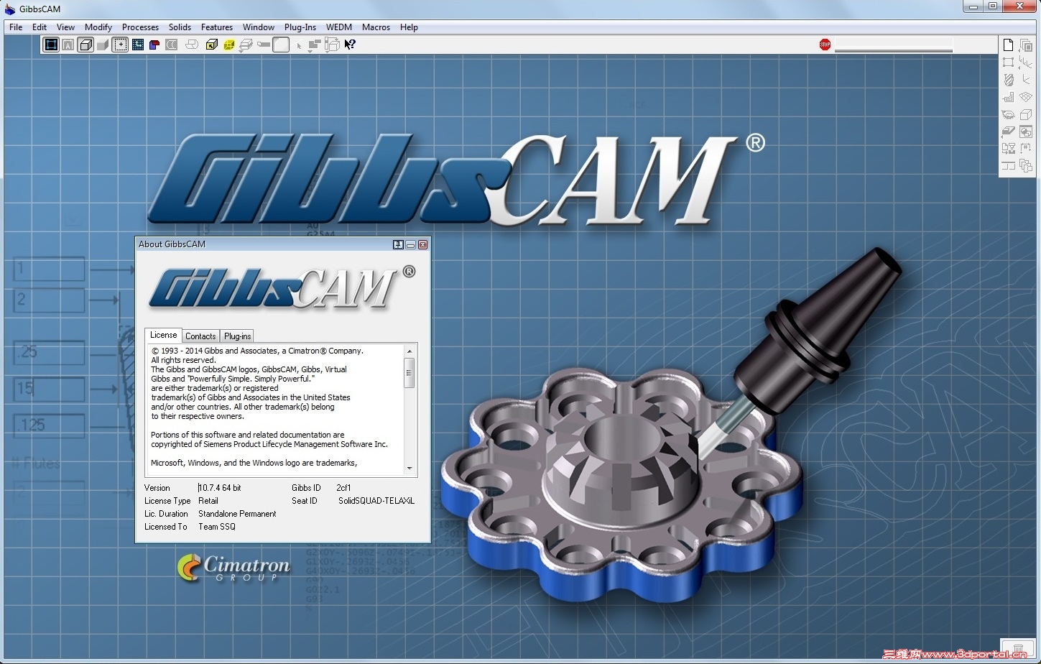Image resolution: width=1041 pixels, height=664 pixels.
Task: Toggle the pin button on About GibbsCAM title
Action: tap(398, 245)
